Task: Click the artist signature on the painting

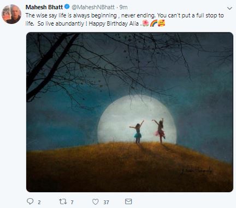Action: pyautogui.click(x=197, y=171)
